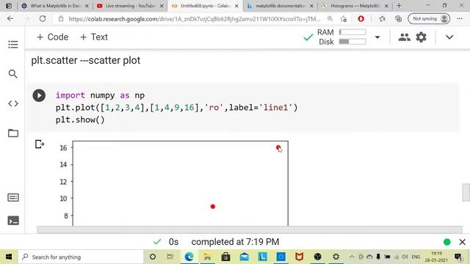Image resolution: width=470 pixels, height=264 pixels.
Task: Switch to Histograms Matplotlib tab
Action: (x=355, y=6)
